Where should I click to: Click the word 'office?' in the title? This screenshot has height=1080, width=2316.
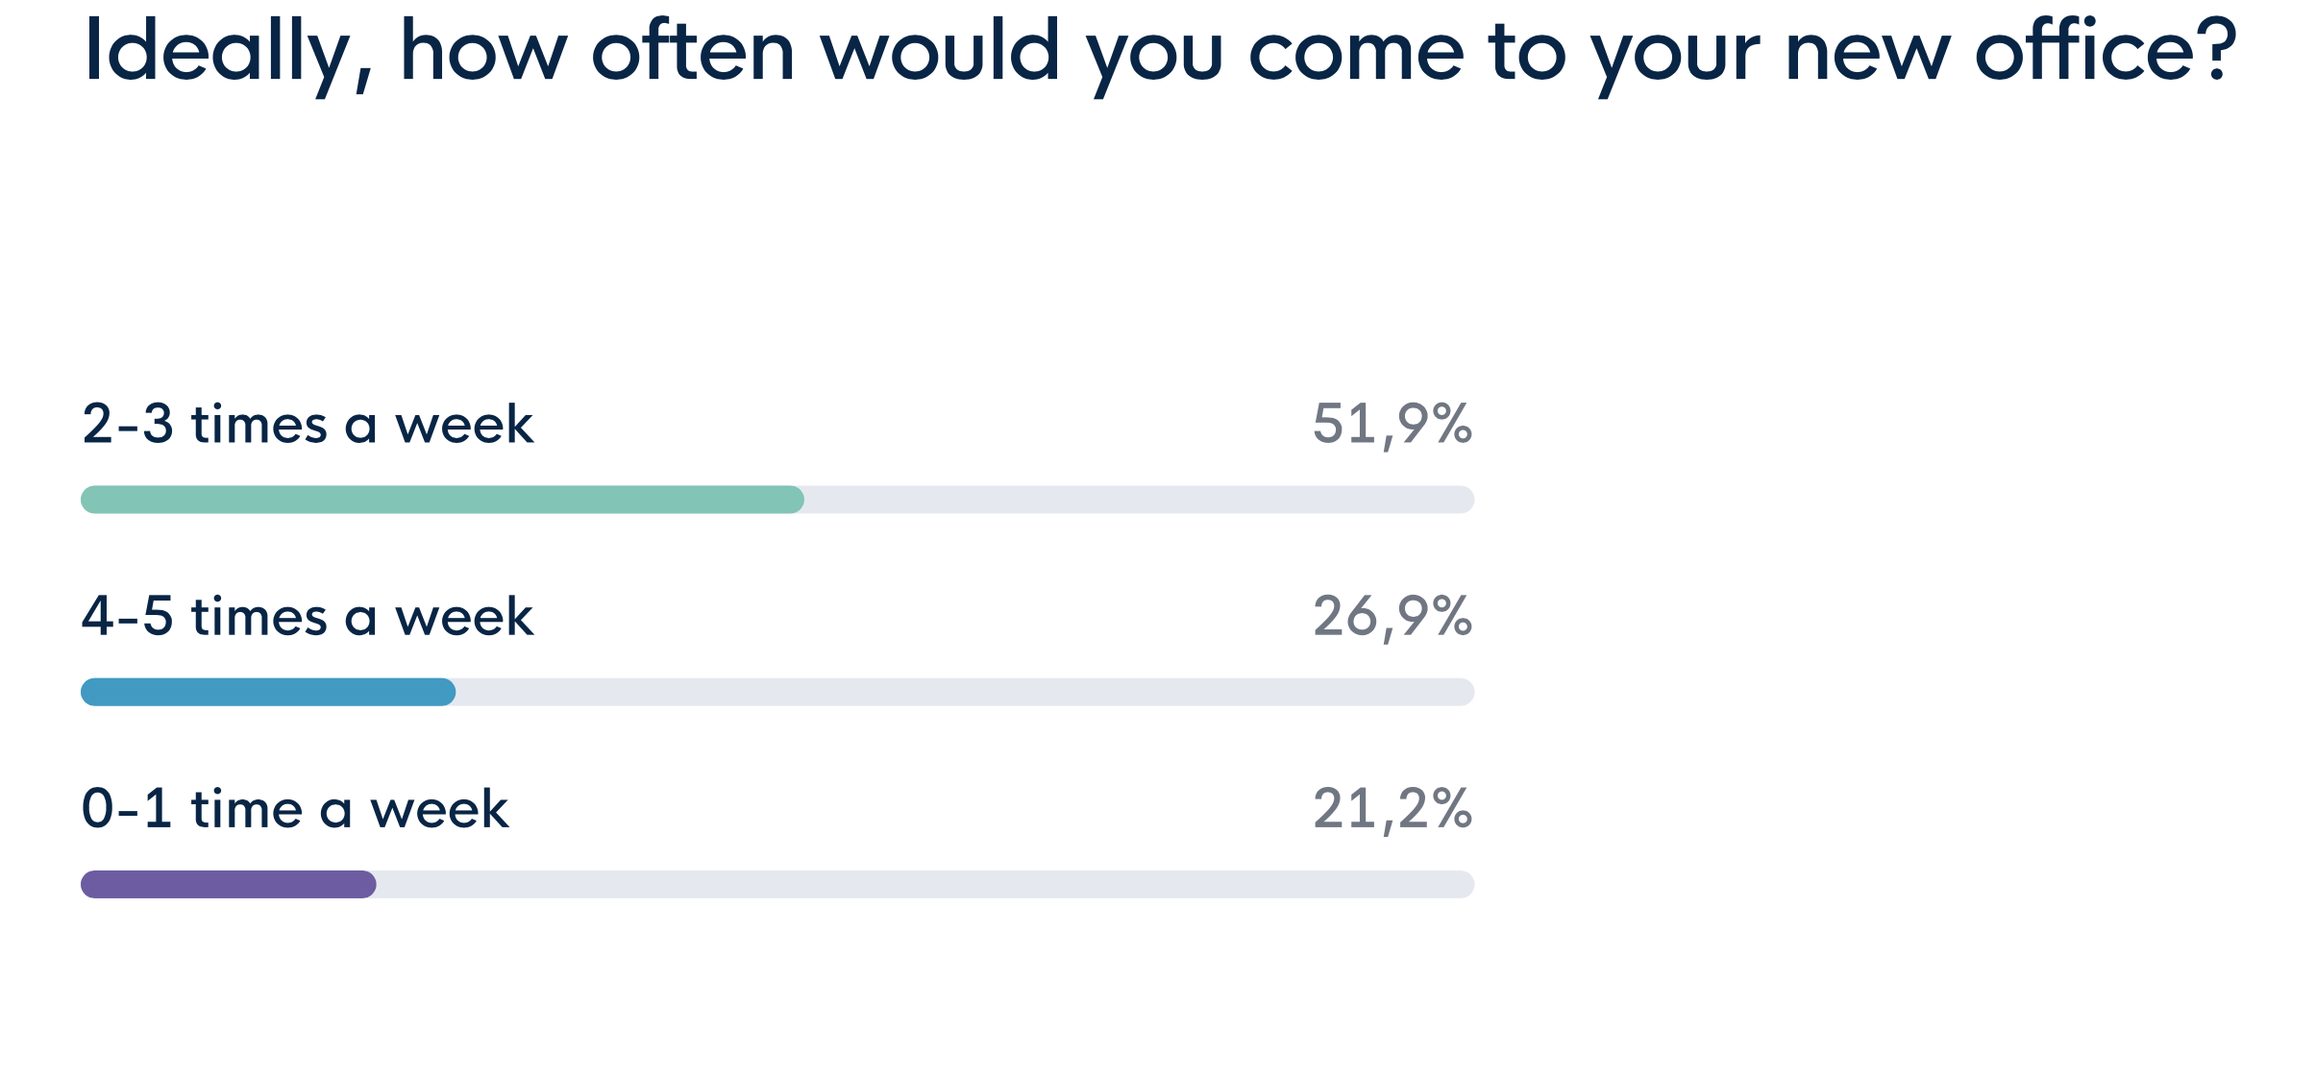tap(2107, 50)
